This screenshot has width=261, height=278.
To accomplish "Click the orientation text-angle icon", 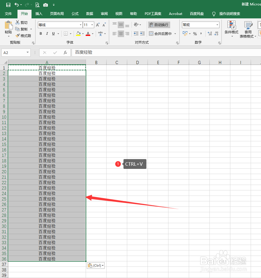I will point(136,25).
